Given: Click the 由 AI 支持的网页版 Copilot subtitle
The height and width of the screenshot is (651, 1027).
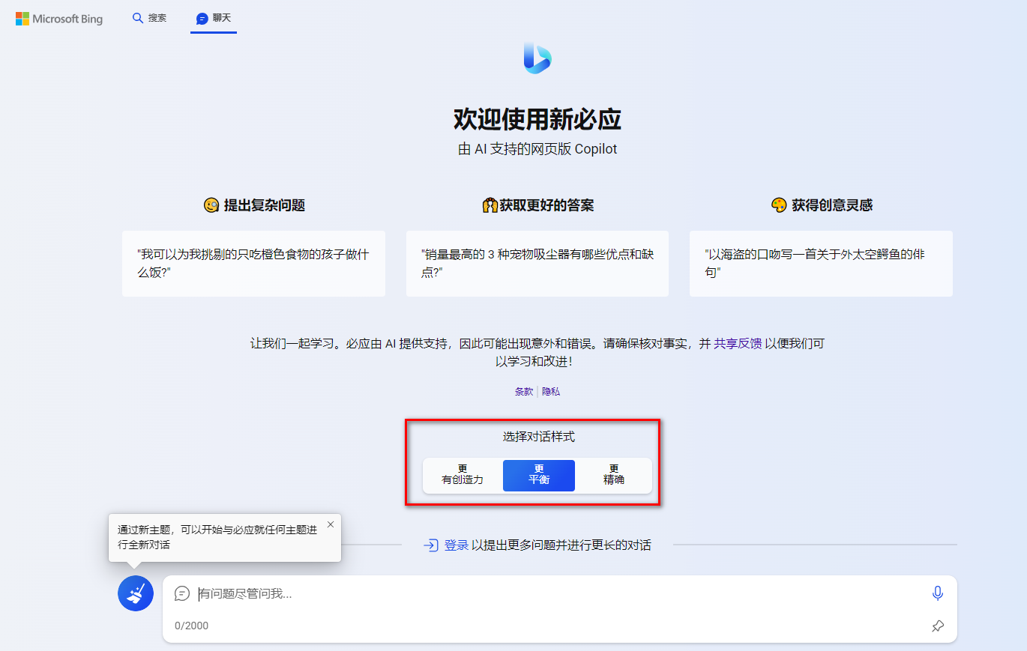Looking at the screenshot, I should [537, 149].
